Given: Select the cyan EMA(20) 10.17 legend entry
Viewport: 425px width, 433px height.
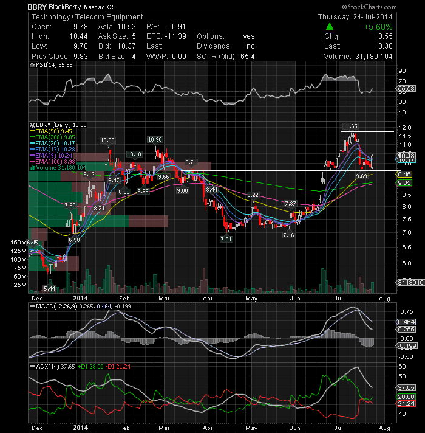Looking at the screenshot, I should tap(52, 144).
